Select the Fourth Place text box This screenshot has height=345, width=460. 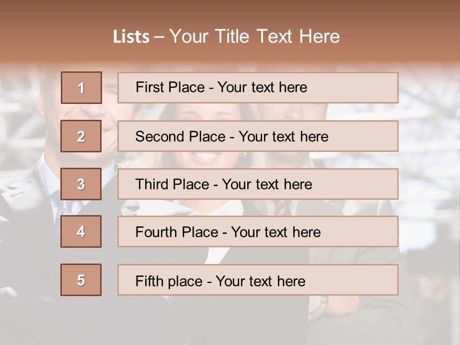[258, 231]
